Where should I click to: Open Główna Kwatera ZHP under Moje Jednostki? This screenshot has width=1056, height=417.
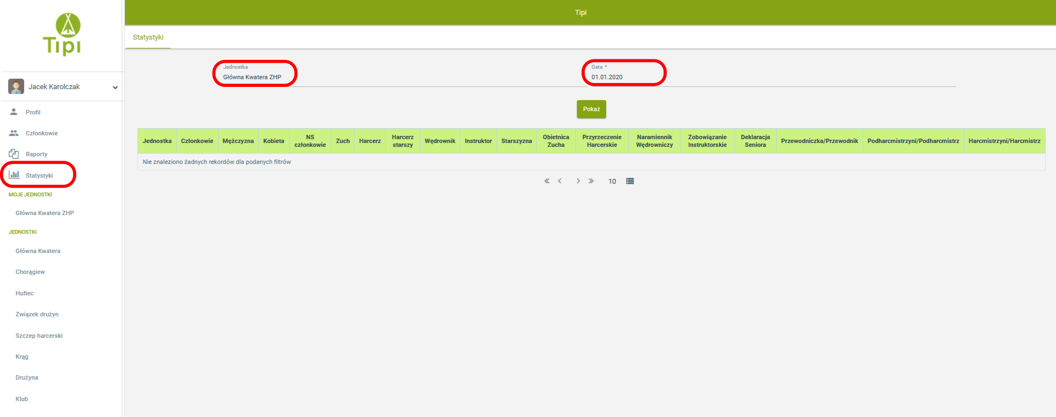(45, 213)
